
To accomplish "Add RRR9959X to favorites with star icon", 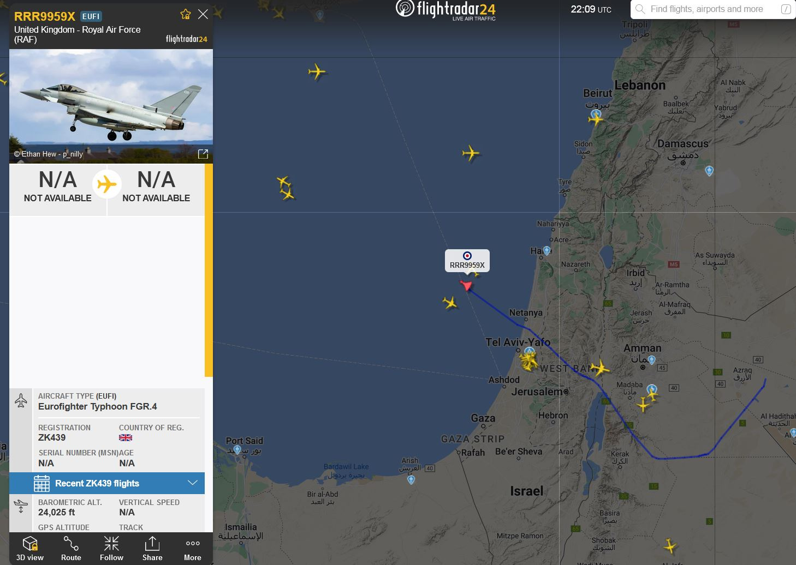I will (x=186, y=14).
